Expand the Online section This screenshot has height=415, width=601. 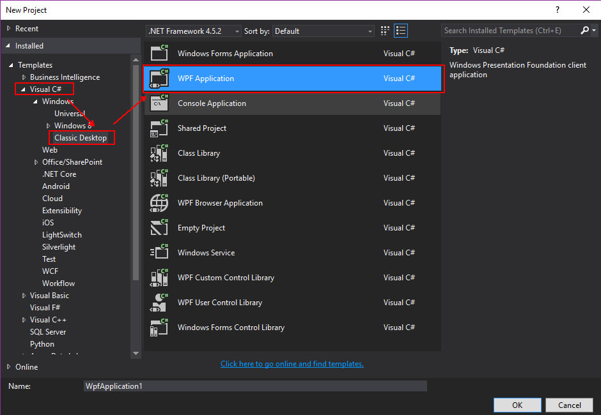8,367
